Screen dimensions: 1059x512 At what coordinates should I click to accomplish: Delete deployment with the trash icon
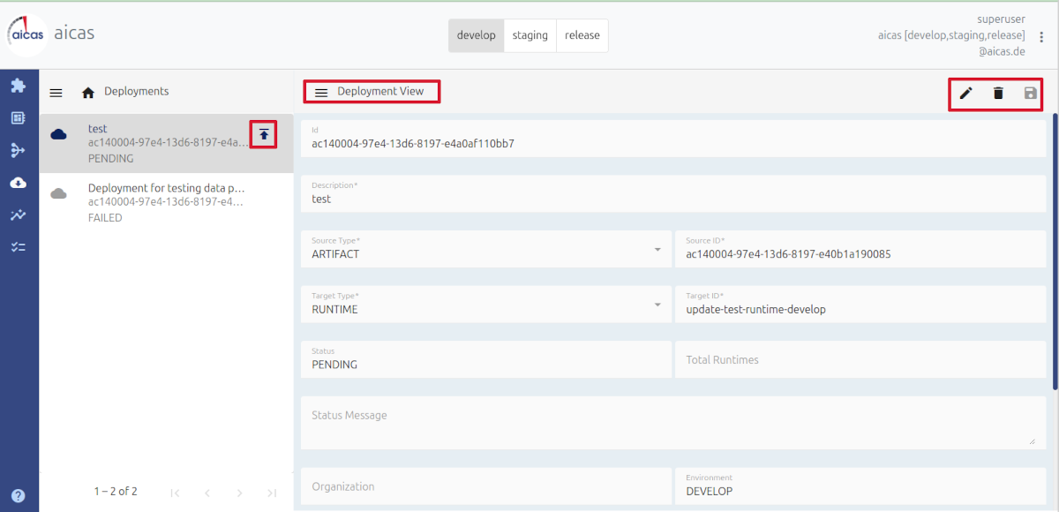[998, 93]
